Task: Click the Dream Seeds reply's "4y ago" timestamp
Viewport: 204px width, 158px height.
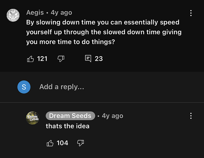Action: pos(112,116)
